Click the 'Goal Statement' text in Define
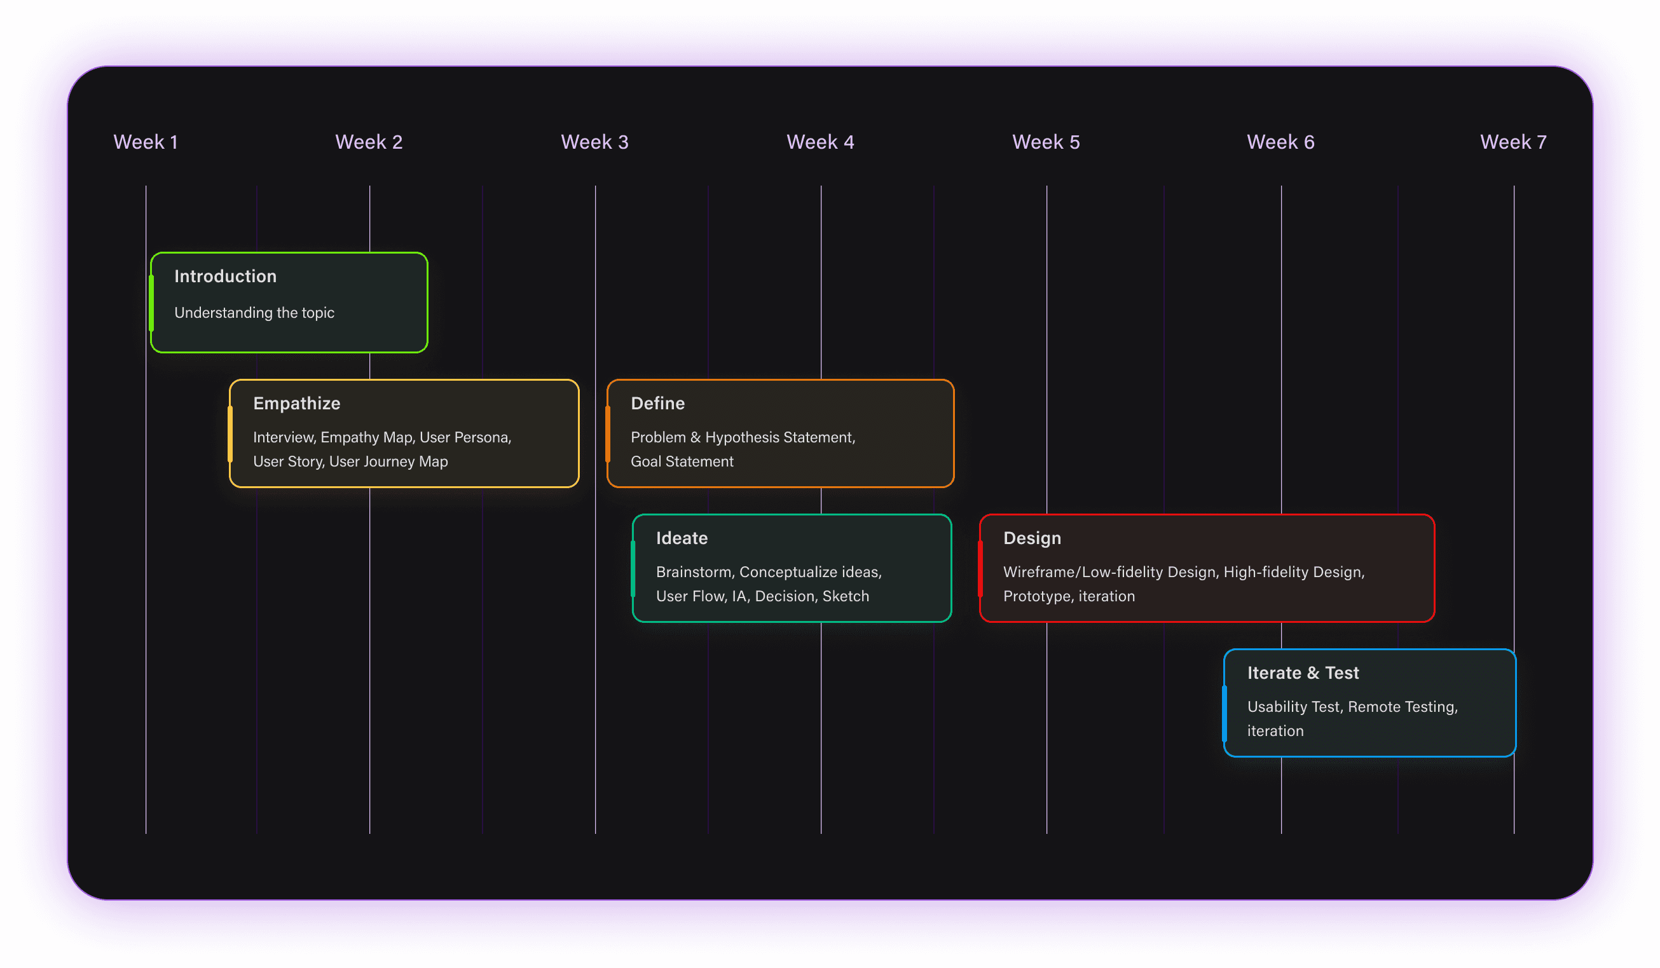 click(x=682, y=461)
